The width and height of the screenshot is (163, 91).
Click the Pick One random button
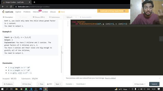(26, 84)
